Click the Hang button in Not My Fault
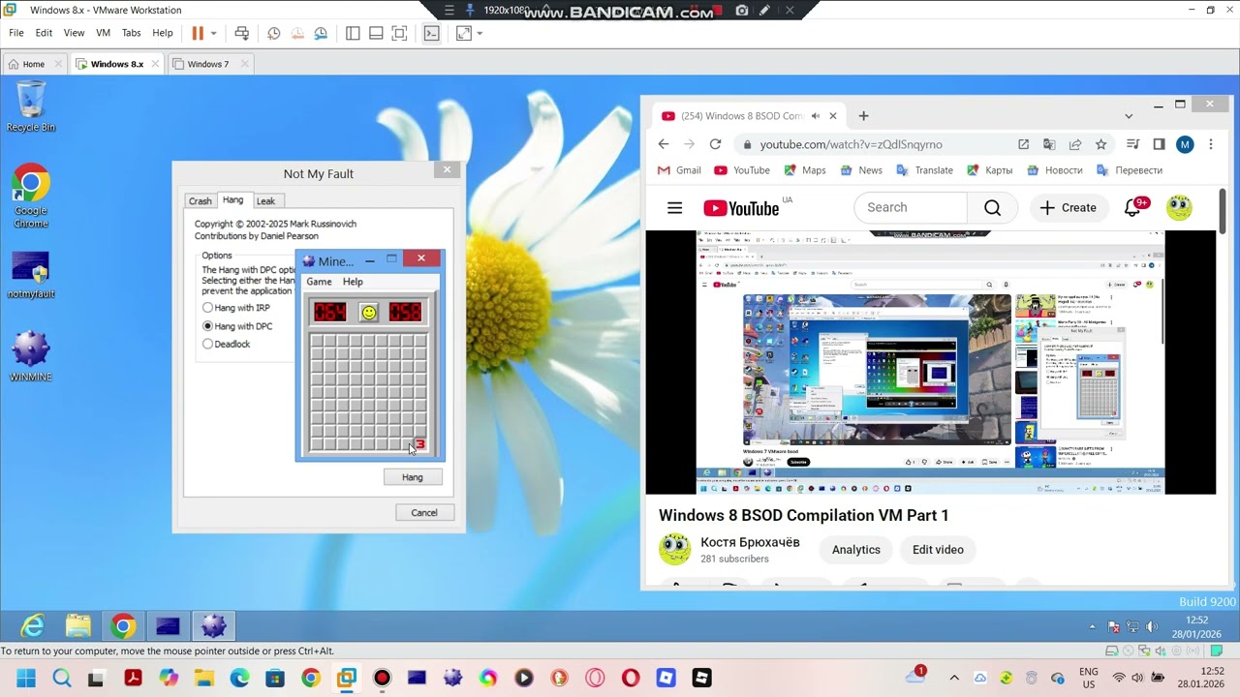Image resolution: width=1240 pixels, height=697 pixels. tap(413, 477)
